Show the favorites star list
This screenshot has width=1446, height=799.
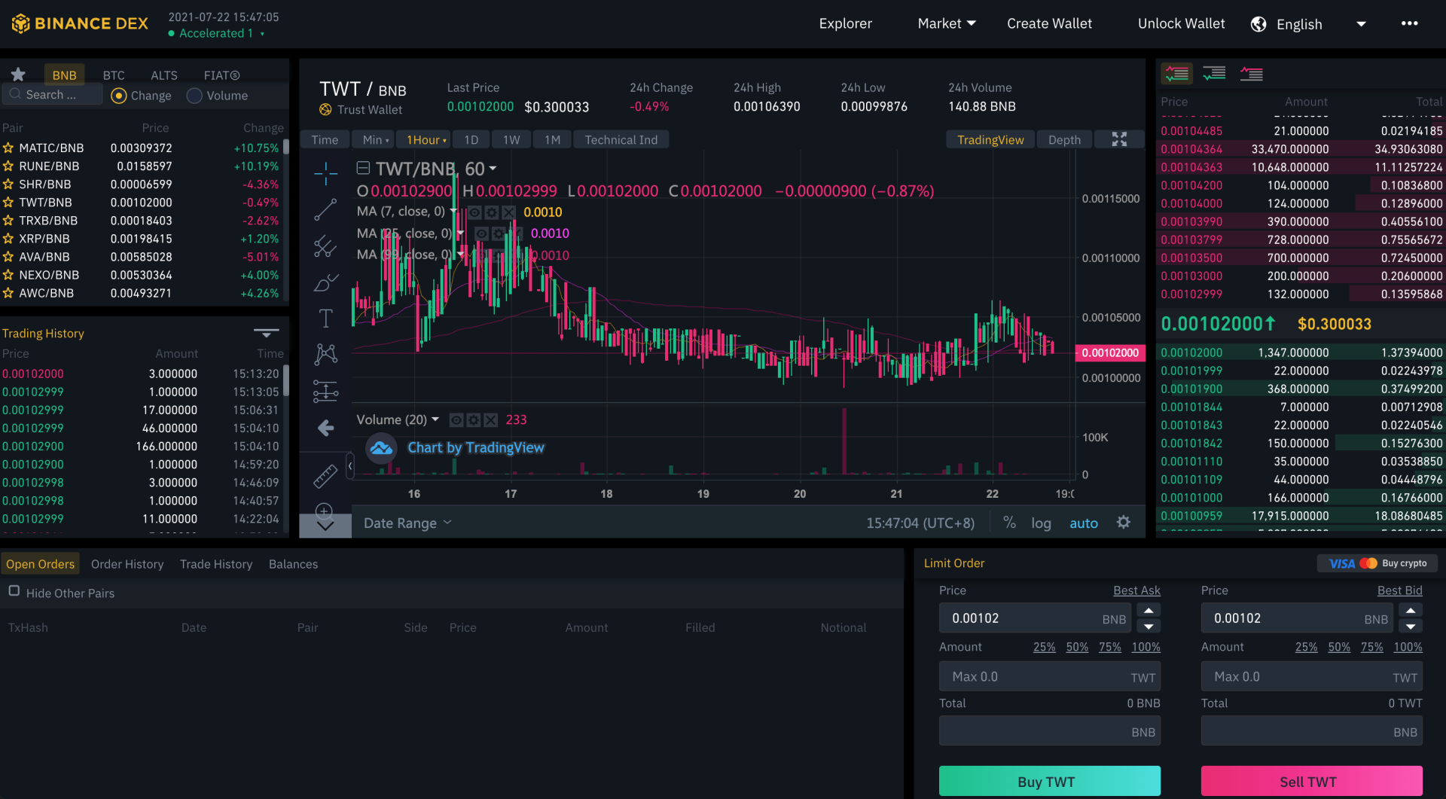(x=18, y=75)
